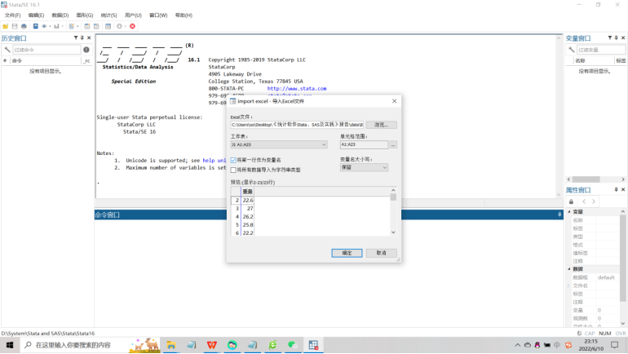The image size is (628, 354).
Task: Open the WPS Office taskbar icon
Action: (x=212, y=345)
